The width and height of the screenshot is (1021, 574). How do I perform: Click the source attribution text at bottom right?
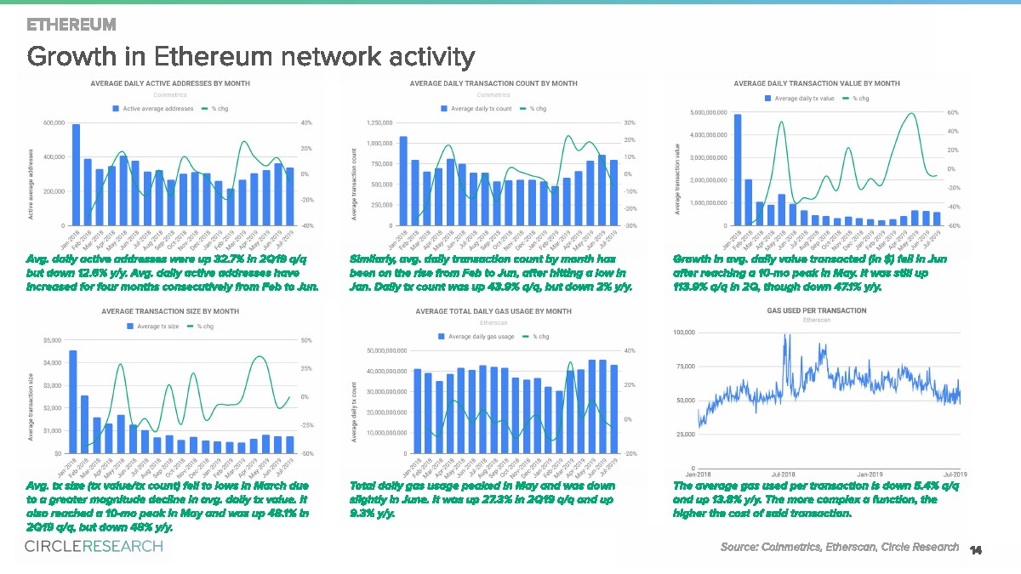coord(839,547)
